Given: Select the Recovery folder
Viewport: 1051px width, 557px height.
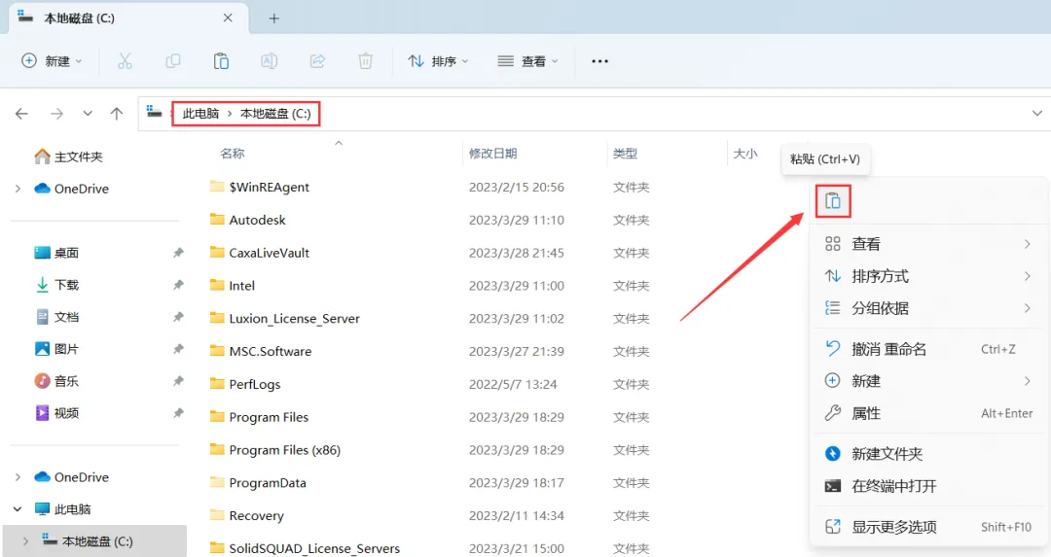Looking at the screenshot, I should [256, 515].
